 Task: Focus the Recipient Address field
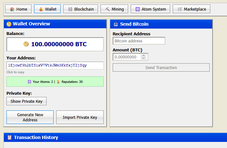(139, 41)
